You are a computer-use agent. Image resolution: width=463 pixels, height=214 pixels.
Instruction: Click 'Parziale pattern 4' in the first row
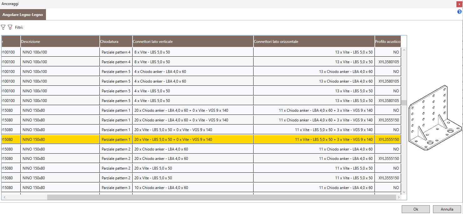pyautogui.click(x=116, y=52)
